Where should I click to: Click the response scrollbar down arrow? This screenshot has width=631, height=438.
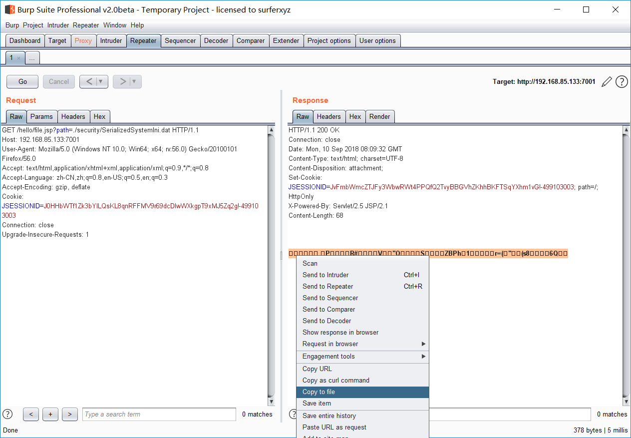(627, 402)
